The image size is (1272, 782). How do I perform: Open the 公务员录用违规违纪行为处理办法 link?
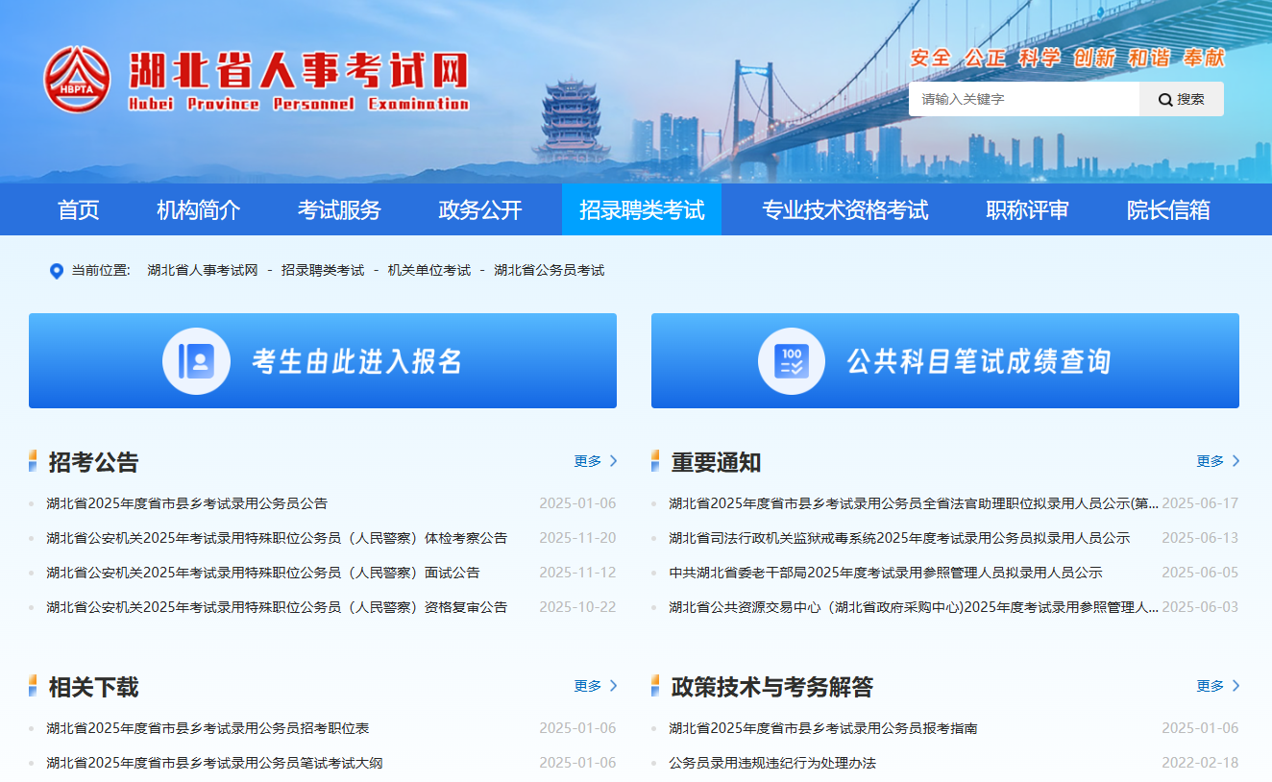(x=772, y=763)
